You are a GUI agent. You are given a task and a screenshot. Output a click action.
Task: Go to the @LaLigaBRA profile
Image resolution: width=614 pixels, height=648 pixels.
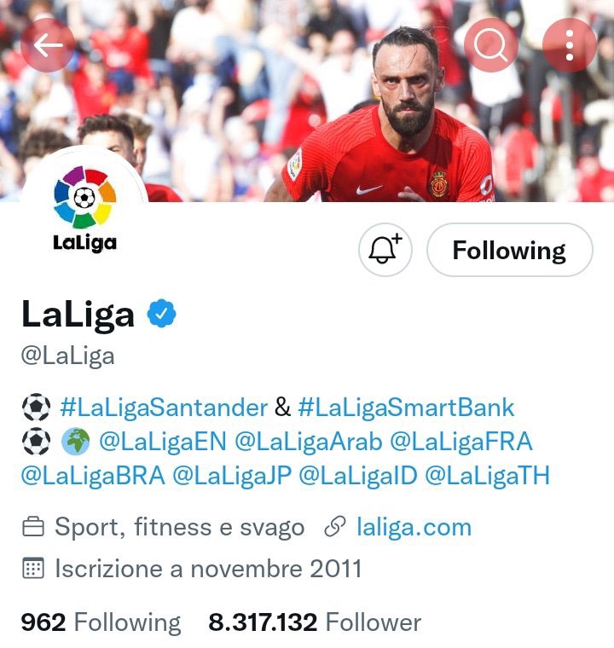pyautogui.click(x=93, y=476)
